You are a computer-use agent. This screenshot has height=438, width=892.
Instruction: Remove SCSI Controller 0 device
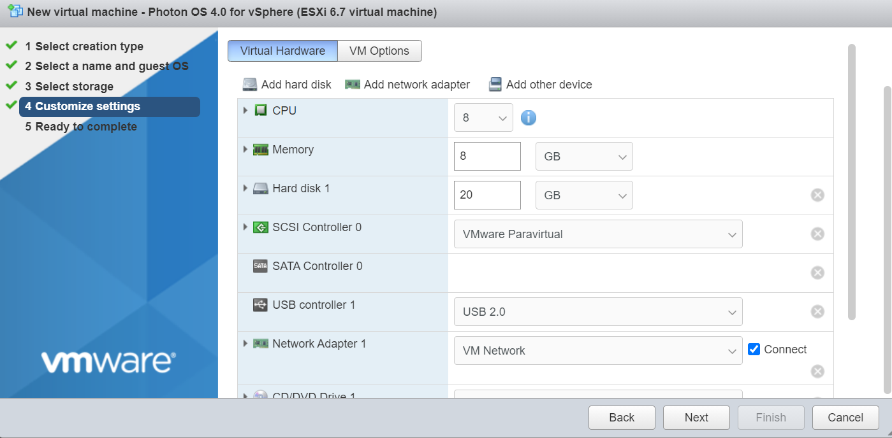pos(817,234)
